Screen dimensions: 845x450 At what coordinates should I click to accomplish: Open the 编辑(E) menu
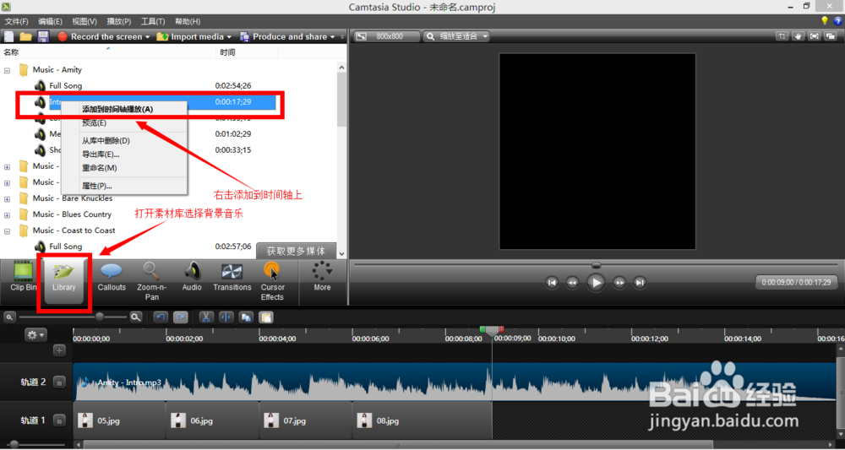click(x=50, y=22)
